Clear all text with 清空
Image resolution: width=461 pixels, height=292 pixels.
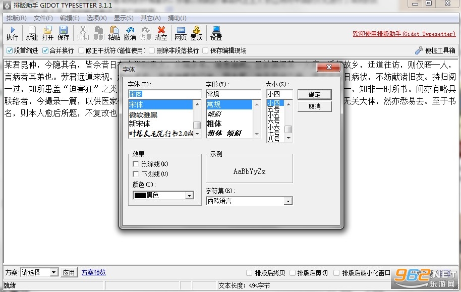tap(161, 33)
